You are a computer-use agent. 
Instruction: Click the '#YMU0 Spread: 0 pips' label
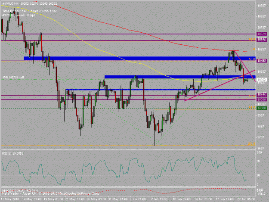pyautogui.click(x=19, y=15)
